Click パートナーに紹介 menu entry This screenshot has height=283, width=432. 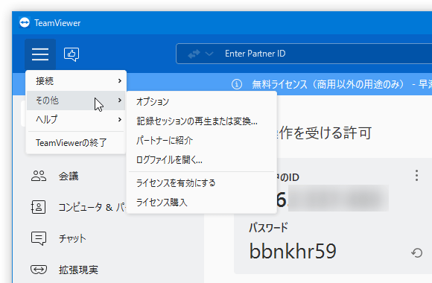pyautogui.click(x=202, y=140)
